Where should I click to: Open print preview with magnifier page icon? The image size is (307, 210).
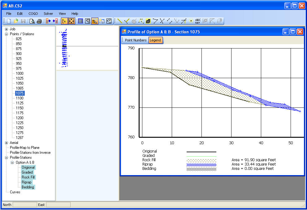tap(32, 21)
